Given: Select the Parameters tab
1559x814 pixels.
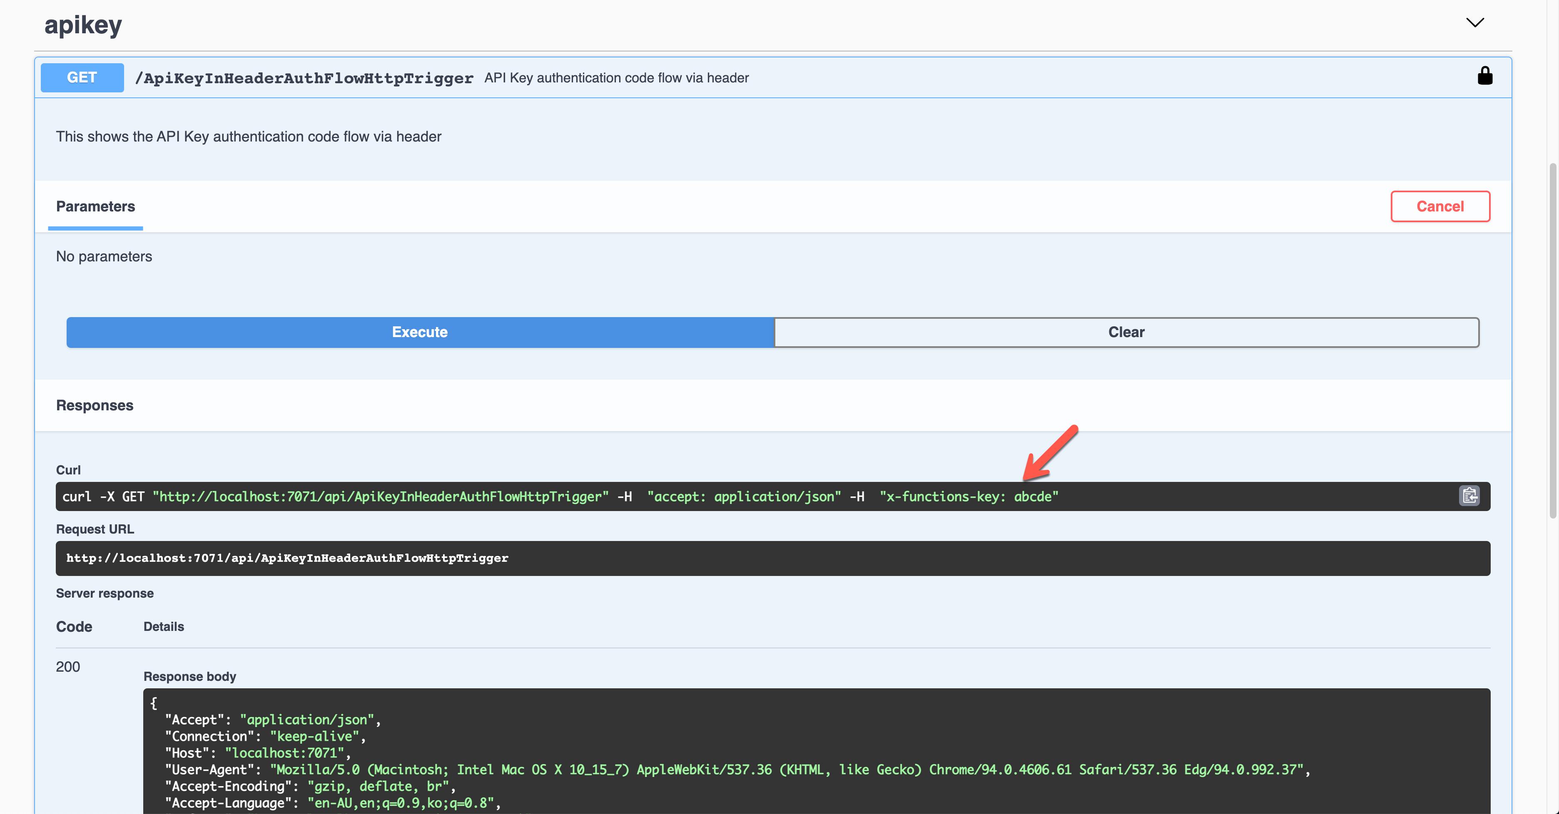Looking at the screenshot, I should pyautogui.click(x=96, y=207).
